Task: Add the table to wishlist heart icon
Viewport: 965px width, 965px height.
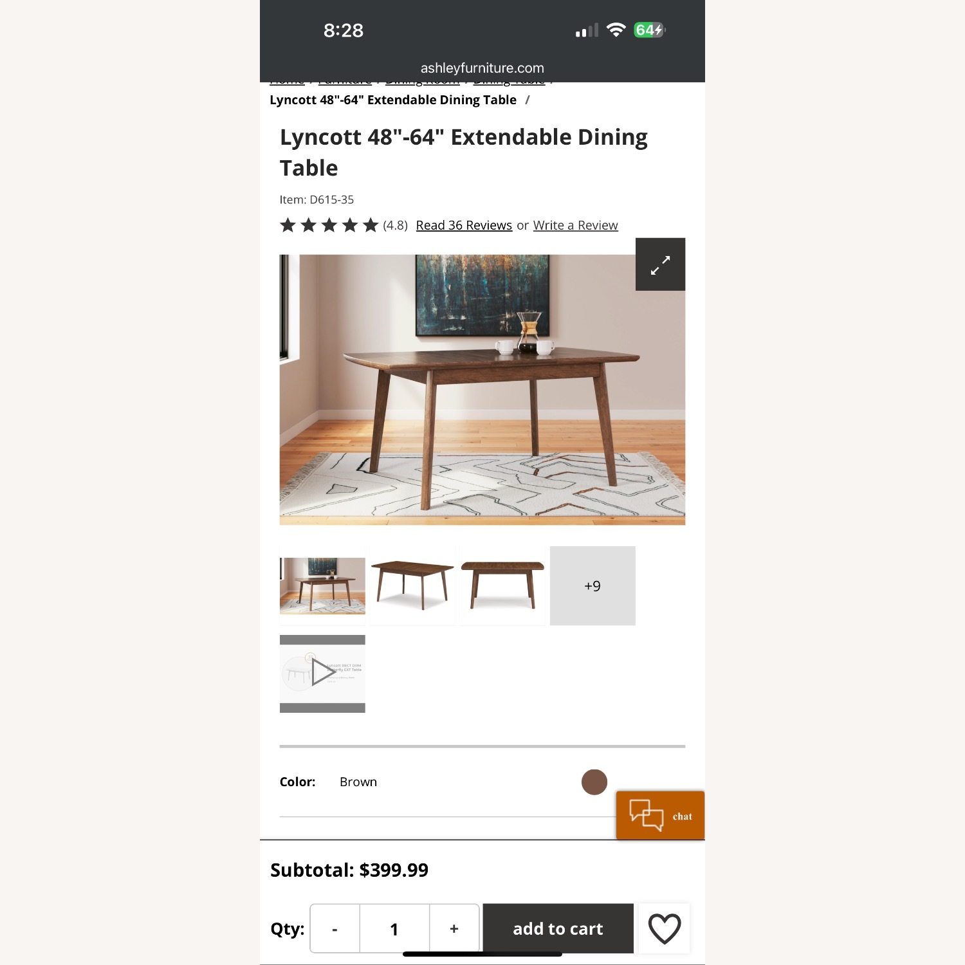Action: (665, 928)
